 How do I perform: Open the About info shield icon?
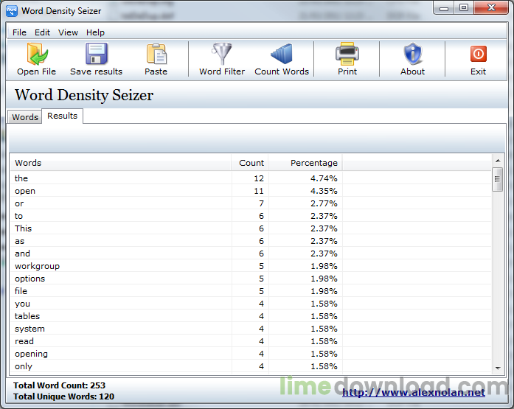tap(412, 55)
